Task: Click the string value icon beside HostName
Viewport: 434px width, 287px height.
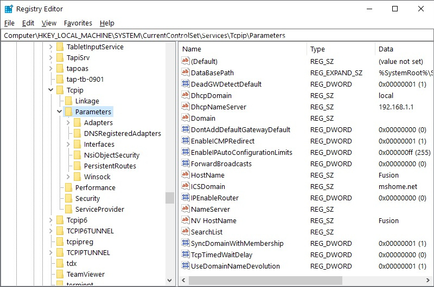Action: pos(186,175)
